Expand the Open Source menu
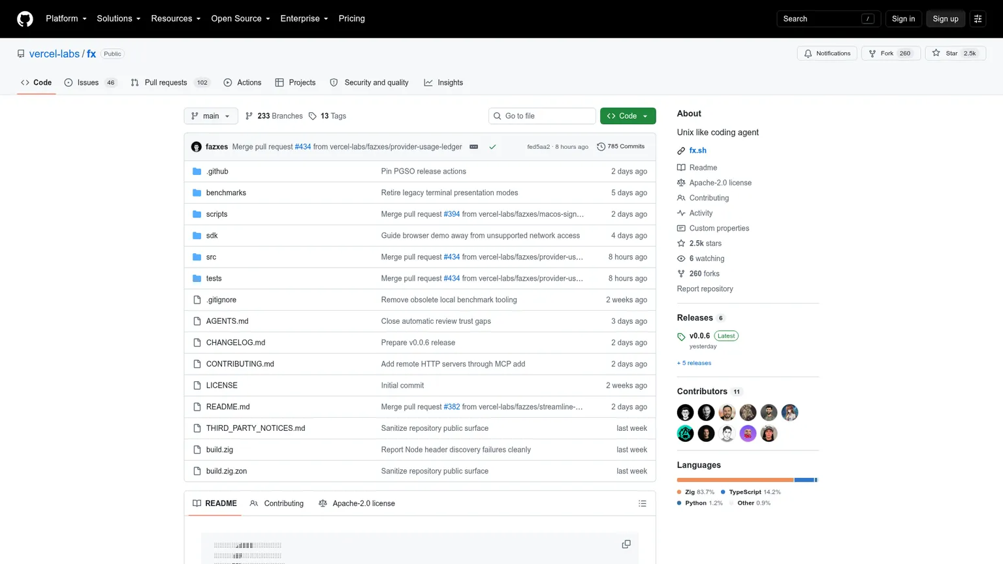 click(x=240, y=19)
